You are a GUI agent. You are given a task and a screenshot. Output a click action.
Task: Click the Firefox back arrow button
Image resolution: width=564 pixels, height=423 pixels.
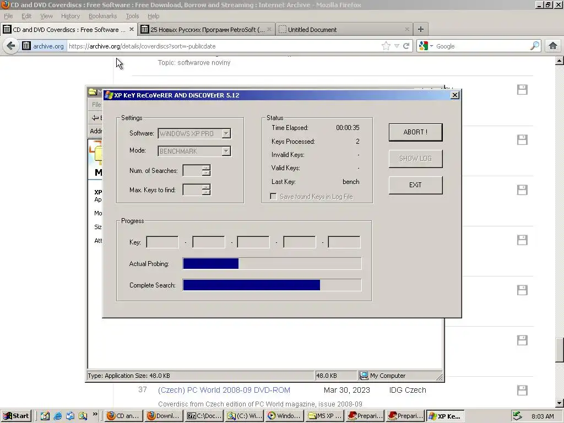11,46
